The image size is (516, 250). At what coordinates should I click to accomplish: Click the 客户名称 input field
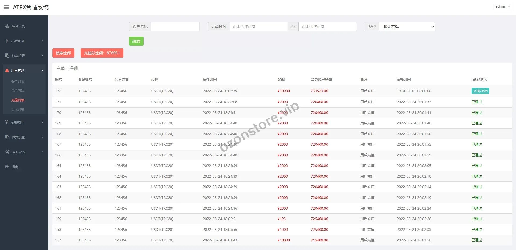click(175, 27)
